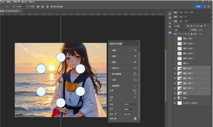Open the blend mode dropdown

[x=181, y=30]
